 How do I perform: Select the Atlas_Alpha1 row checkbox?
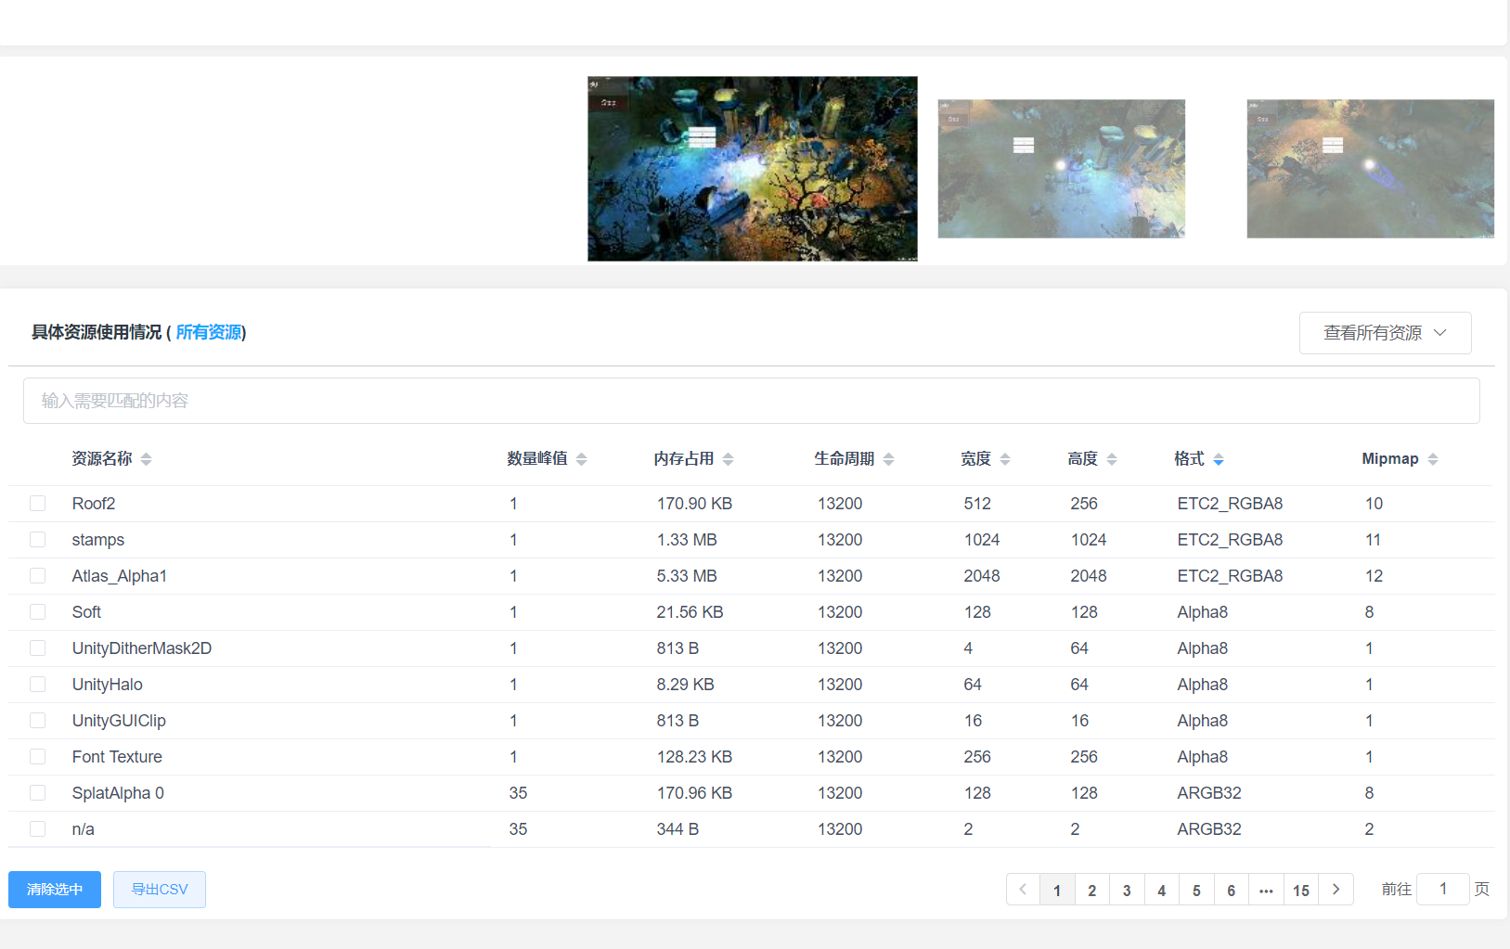(x=37, y=575)
